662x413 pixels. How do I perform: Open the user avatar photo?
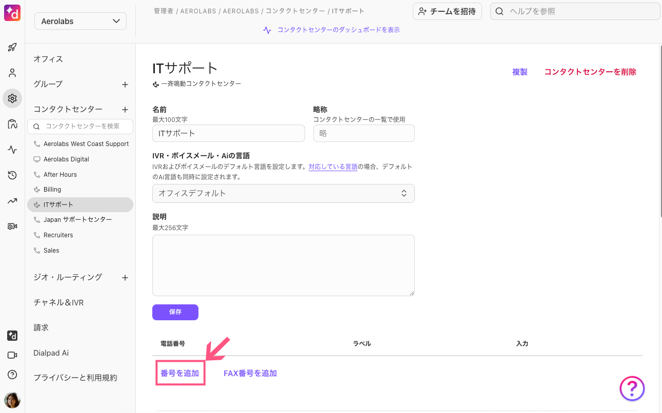pos(12,400)
